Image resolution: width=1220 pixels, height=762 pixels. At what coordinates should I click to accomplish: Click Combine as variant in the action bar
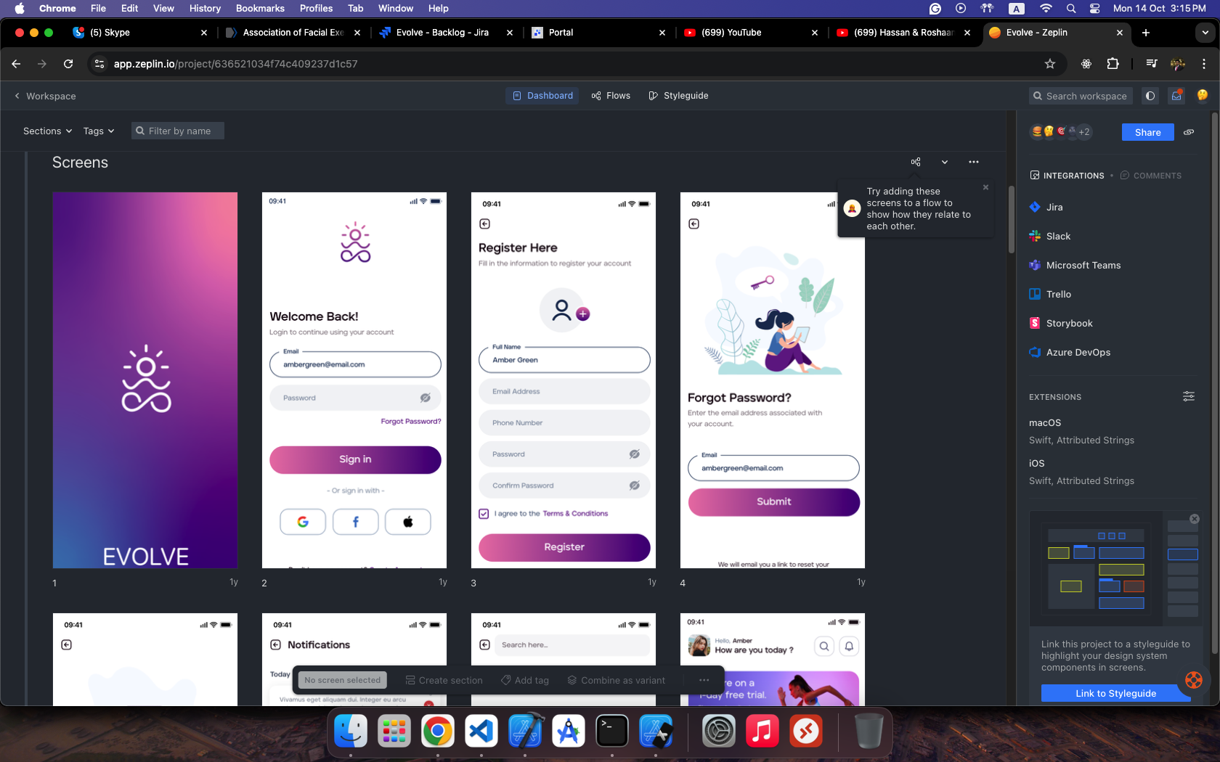(617, 681)
